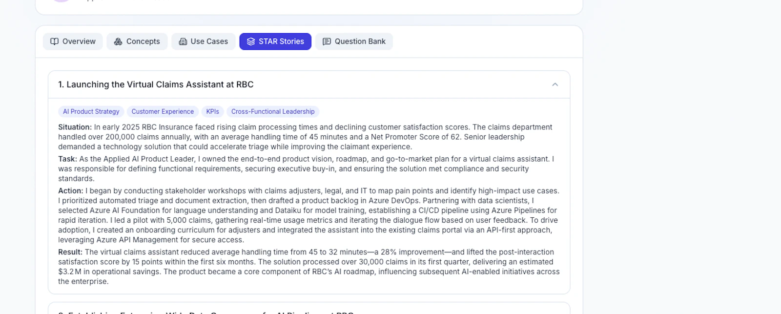Open the Use Cases tab
The image size is (781, 314).
tap(203, 42)
